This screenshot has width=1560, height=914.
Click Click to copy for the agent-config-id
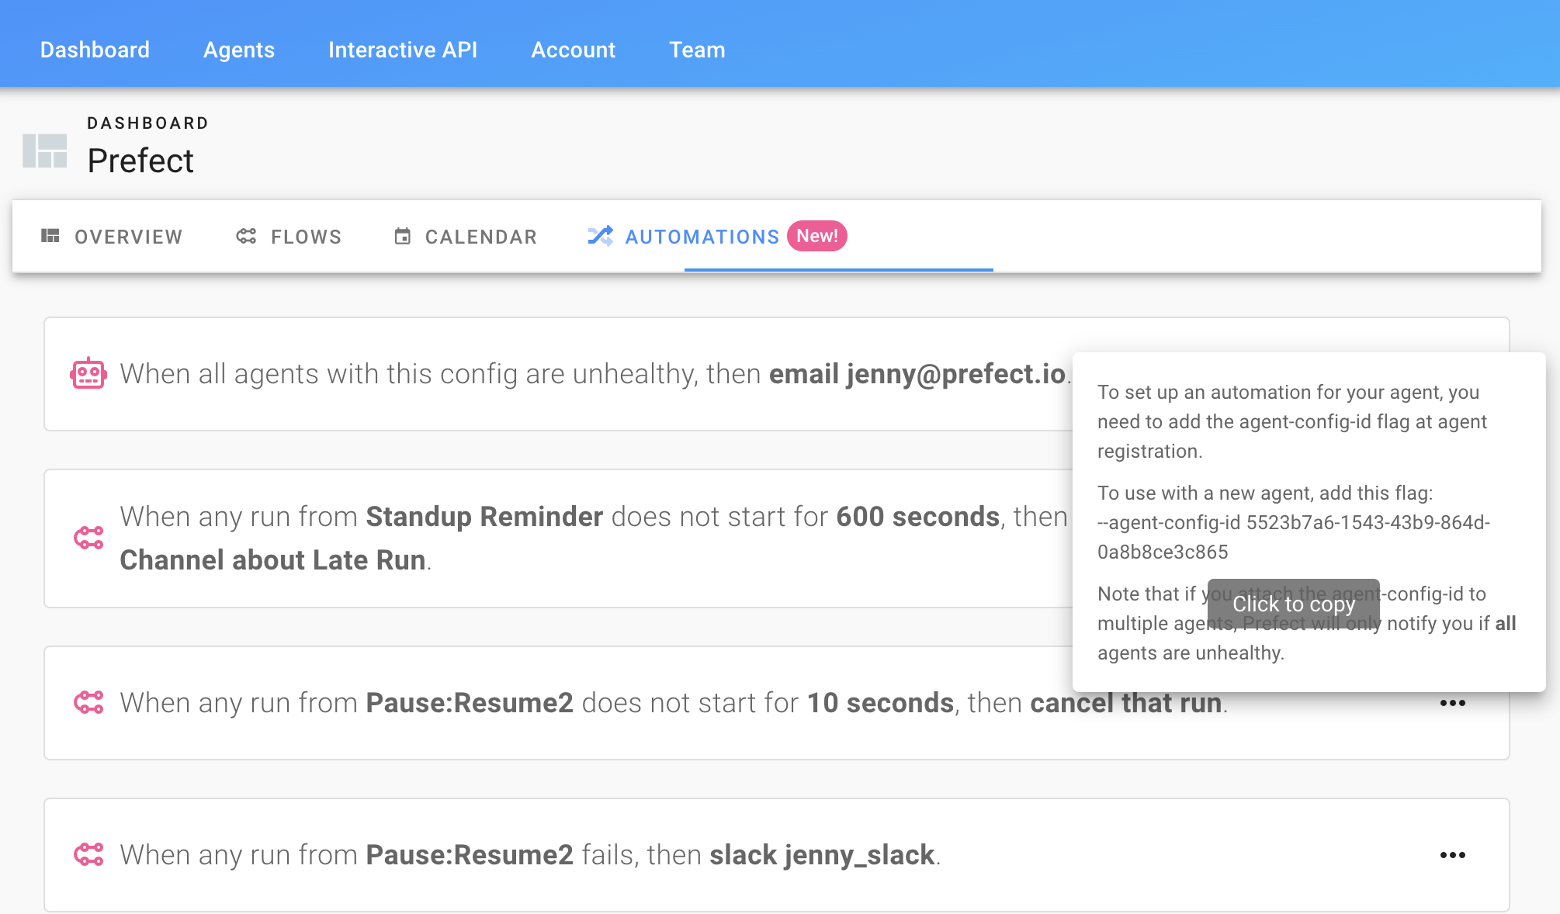[1293, 604]
